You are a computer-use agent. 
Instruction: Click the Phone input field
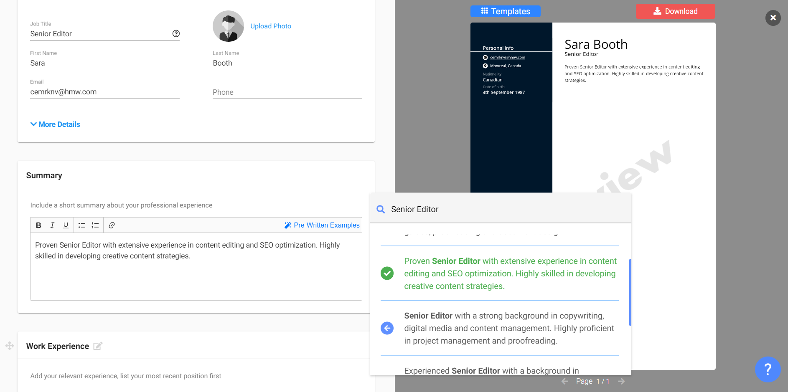click(287, 92)
